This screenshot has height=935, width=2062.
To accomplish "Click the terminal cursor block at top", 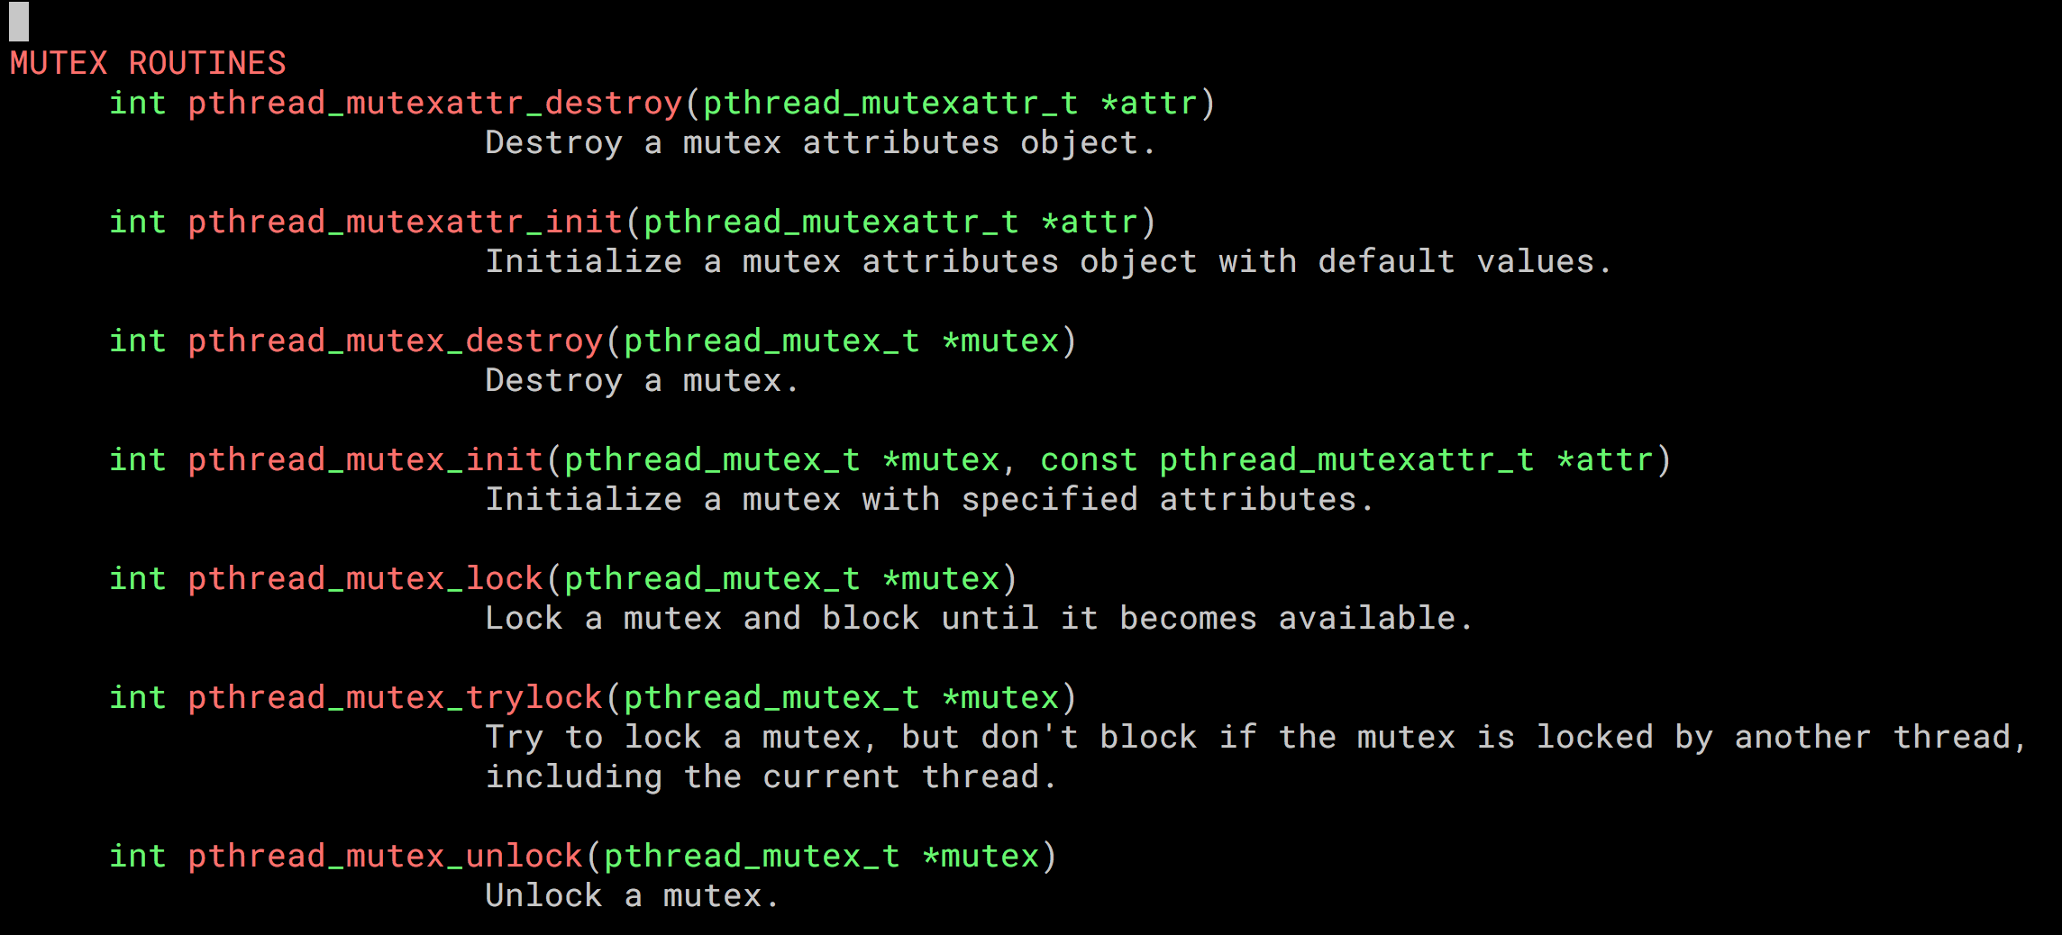I will [19, 22].
